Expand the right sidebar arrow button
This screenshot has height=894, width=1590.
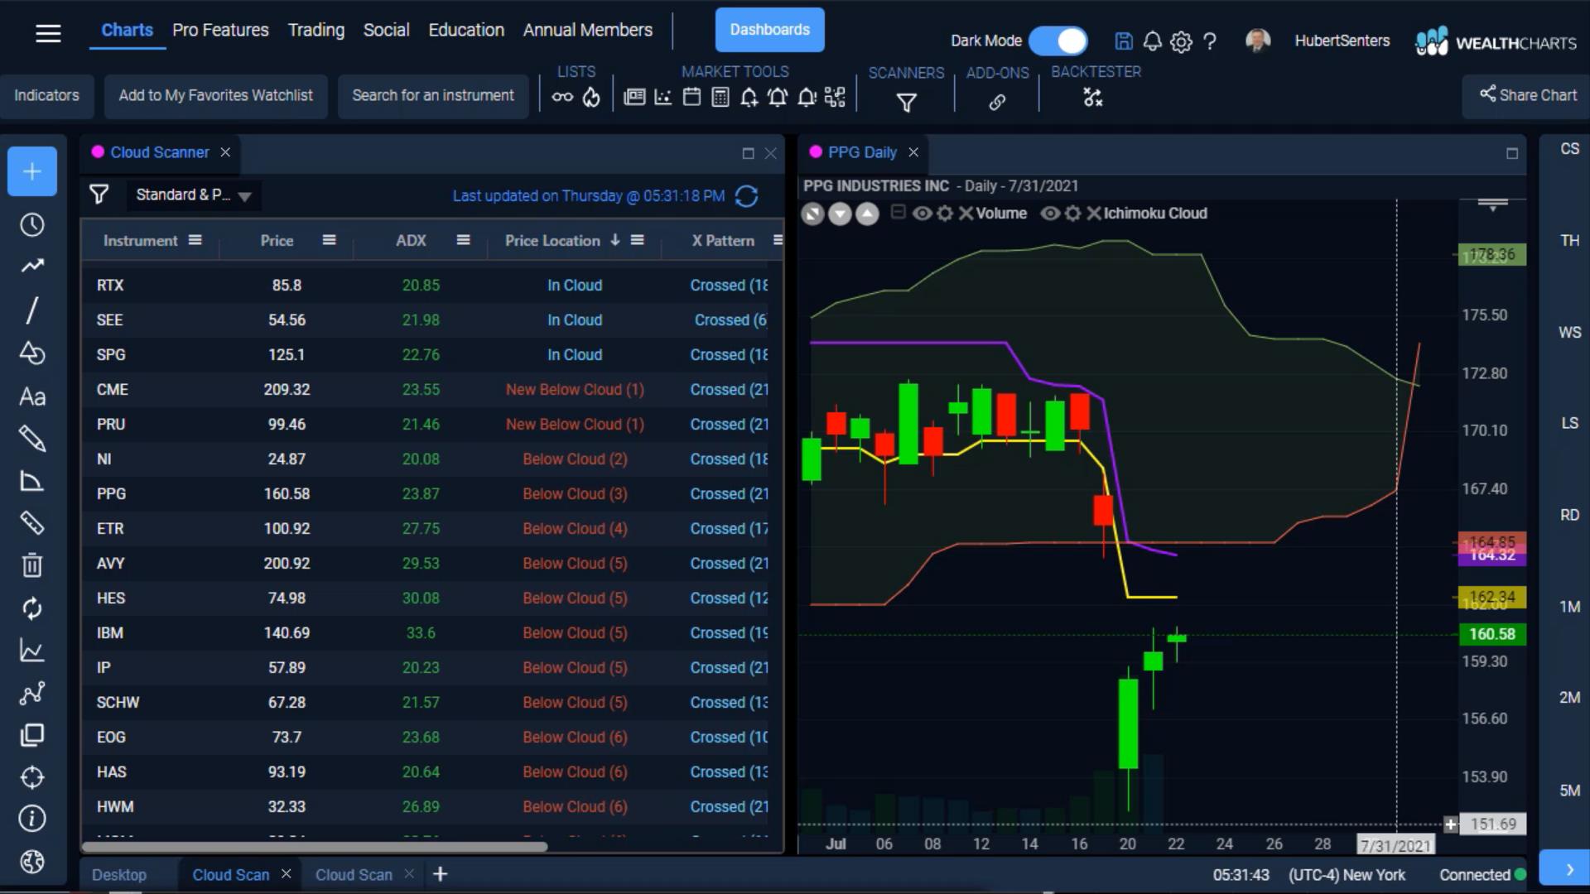1564,868
